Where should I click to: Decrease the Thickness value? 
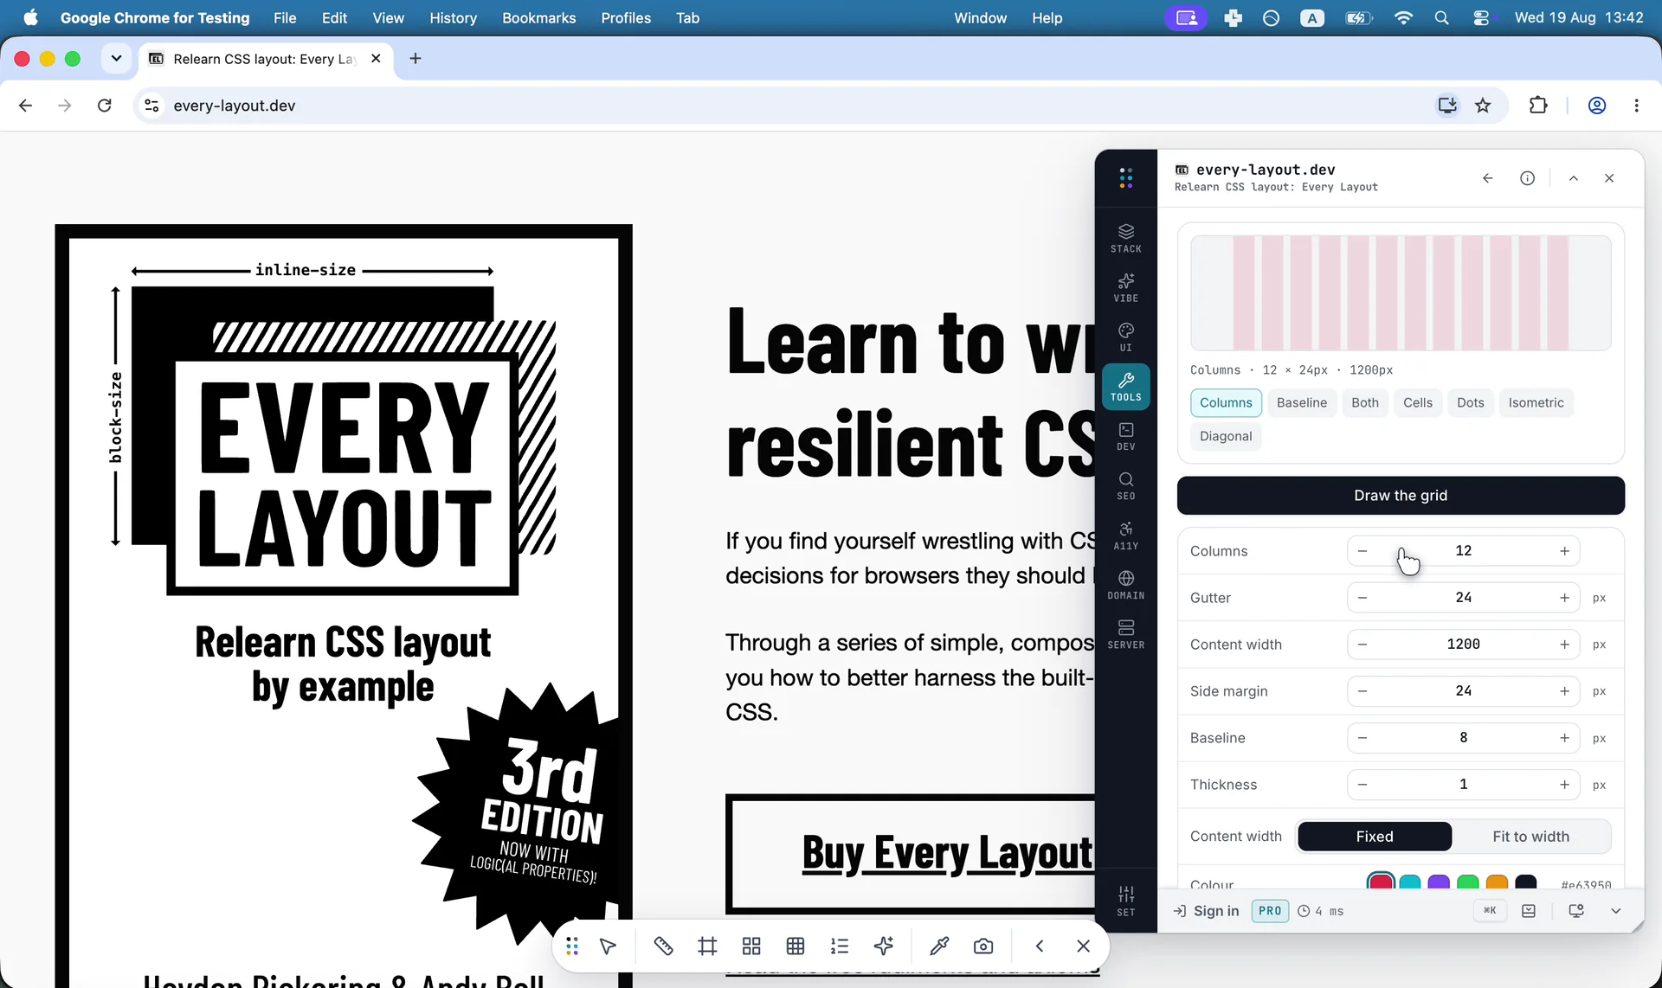coord(1362,785)
